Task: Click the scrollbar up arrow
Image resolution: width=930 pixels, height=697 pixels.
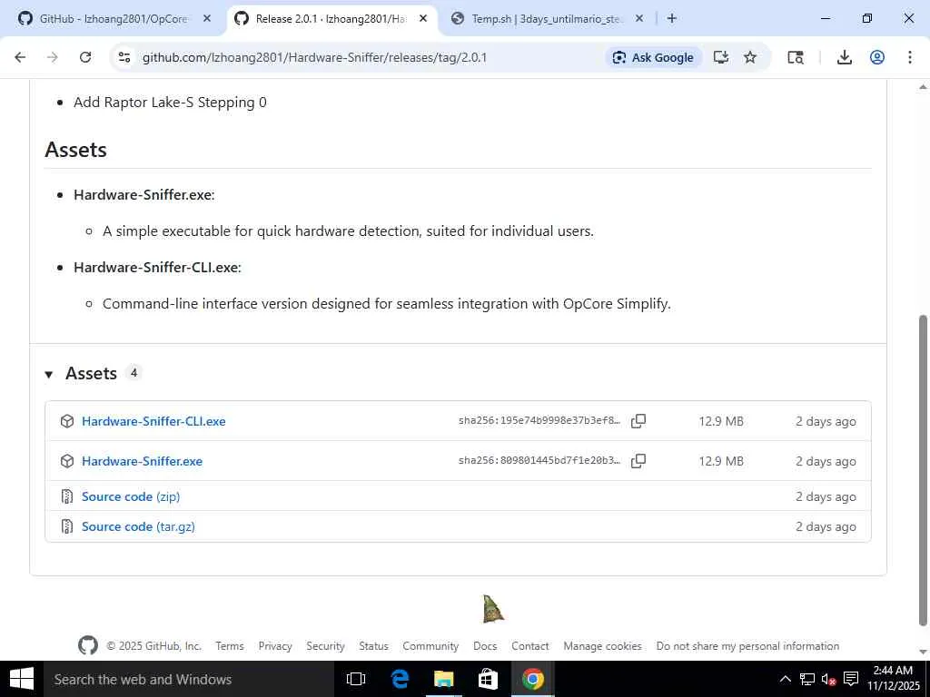Action: [x=923, y=86]
